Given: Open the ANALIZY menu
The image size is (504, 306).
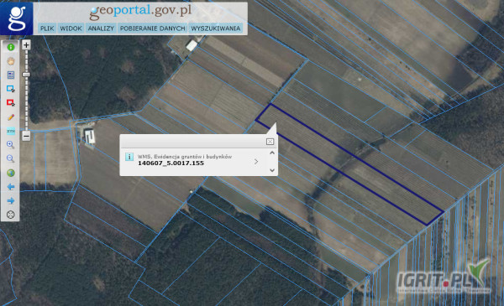Looking at the screenshot, I should tap(101, 29).
